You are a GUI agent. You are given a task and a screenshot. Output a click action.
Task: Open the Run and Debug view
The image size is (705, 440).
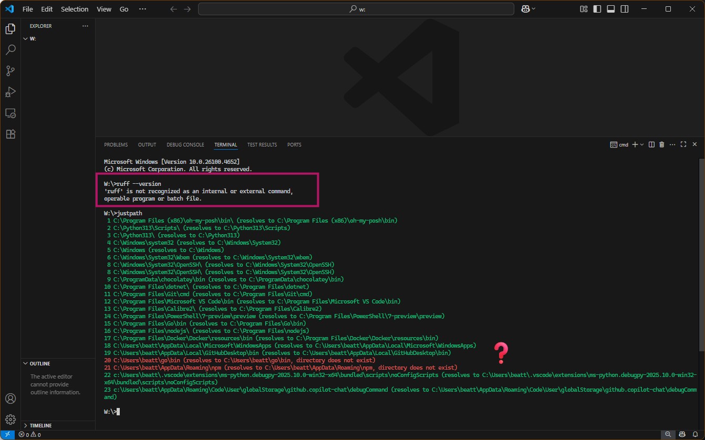coord(11,92)
